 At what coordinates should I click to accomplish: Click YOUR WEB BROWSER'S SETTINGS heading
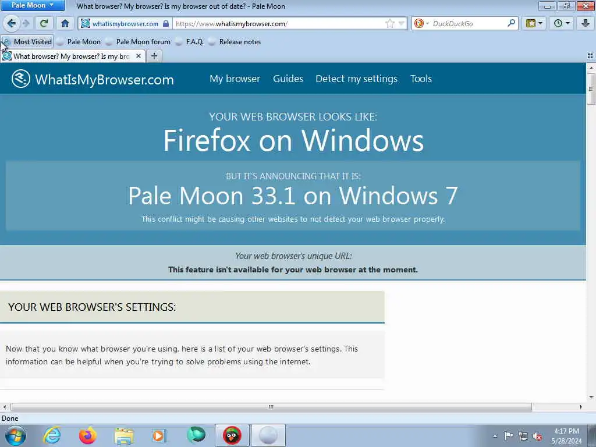click(92, 307)
